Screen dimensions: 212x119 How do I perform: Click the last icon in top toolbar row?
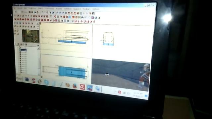(x=93, y=13)
